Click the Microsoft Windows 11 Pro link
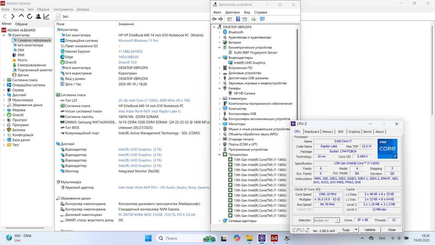 [x=138, y=40]
